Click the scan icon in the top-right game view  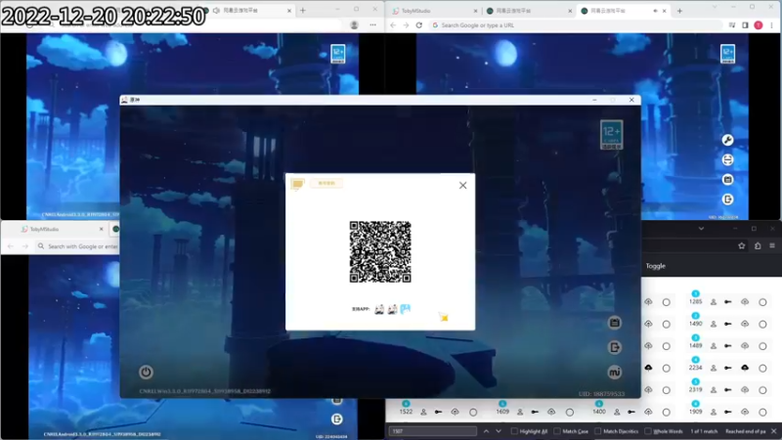pos(727,159)
